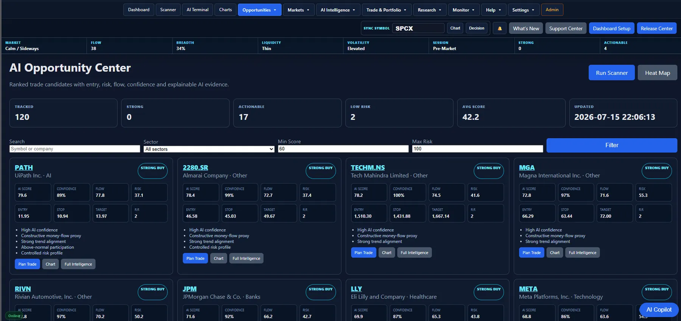Click the Run Scanner button

[612, 73]
